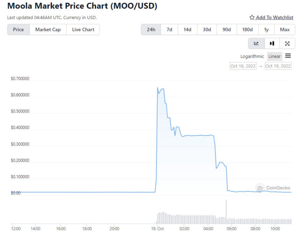Switch to candlestick chart icon
Image resolution: width=297 pixels, height=234 pixels.
(272, 44)
